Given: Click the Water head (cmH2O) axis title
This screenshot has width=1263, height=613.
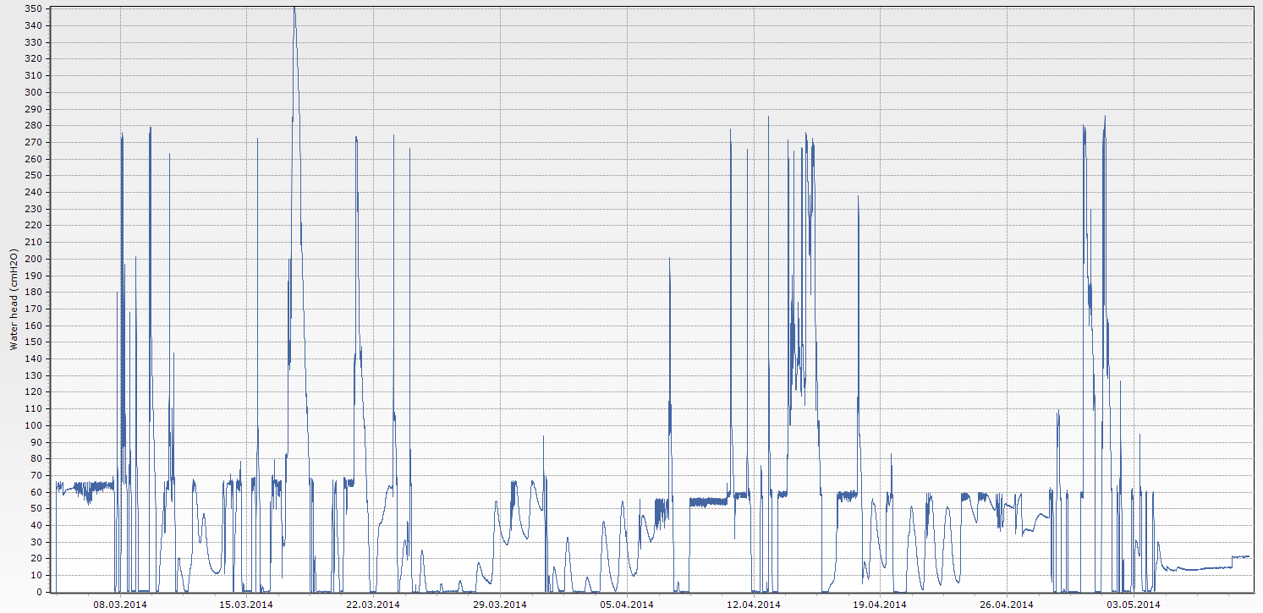Looking at the screenshot, I should (x=14, y=299).
